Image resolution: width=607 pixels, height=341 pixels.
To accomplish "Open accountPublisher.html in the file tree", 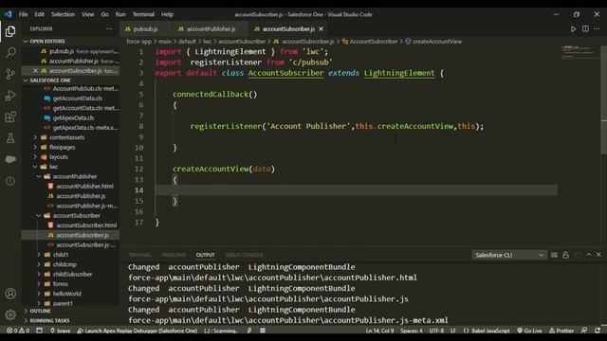I will (84, 187).
